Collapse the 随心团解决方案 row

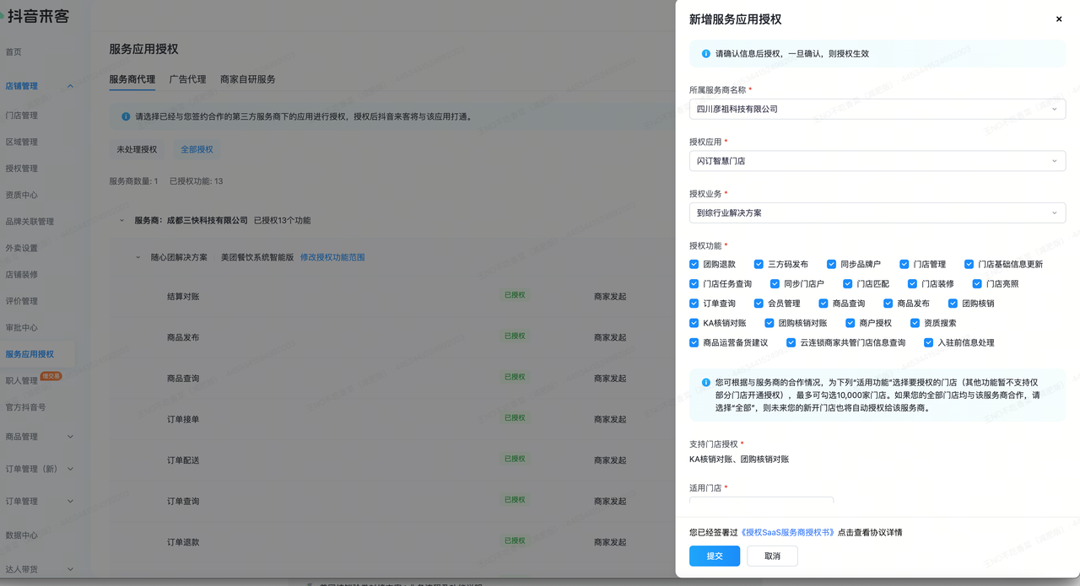[138, 257]
